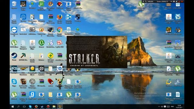The image size is (194, 109).
Task: Open the dark green µTorrent arrow icon
Action: pyautogui.click(x=41, y=43)
